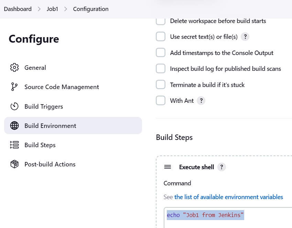Expand the chevron after Job1 breadcrumb

click(66, 9)
